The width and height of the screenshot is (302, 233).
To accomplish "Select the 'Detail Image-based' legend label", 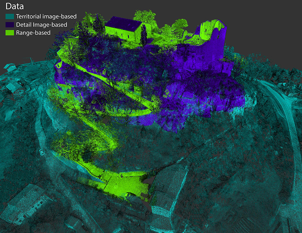I will coord(42,25).
